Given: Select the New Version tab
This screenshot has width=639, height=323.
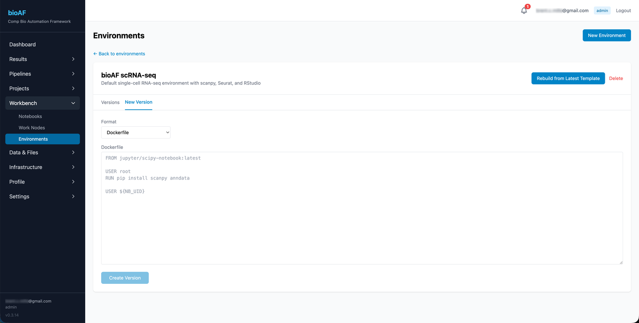Looking at the screenshot, I should click(138, 102).
